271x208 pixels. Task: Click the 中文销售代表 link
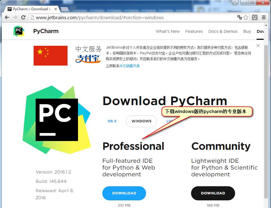tap(130, 66)
